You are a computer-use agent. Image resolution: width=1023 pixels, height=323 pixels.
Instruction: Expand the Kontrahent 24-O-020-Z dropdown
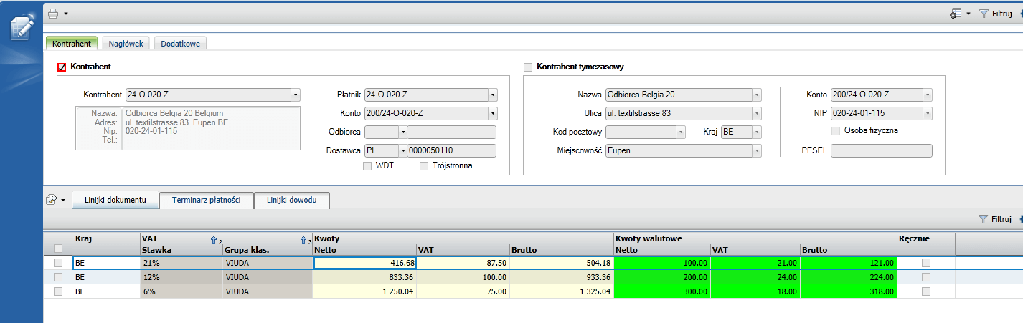coord(296,95)
